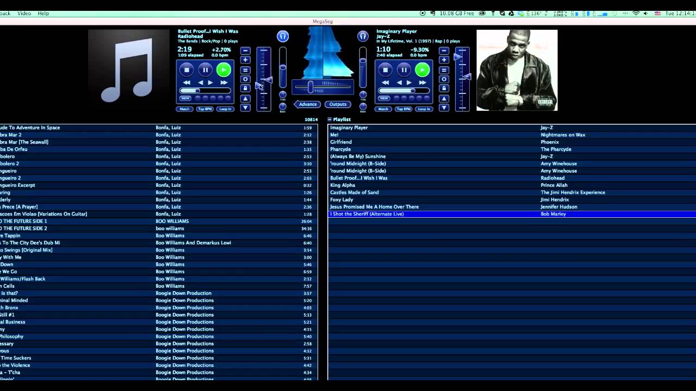The height and width of the screenshot is (391, 696).
Task: Toggle headphone cue for the left deck
Action: coord(282,36)
